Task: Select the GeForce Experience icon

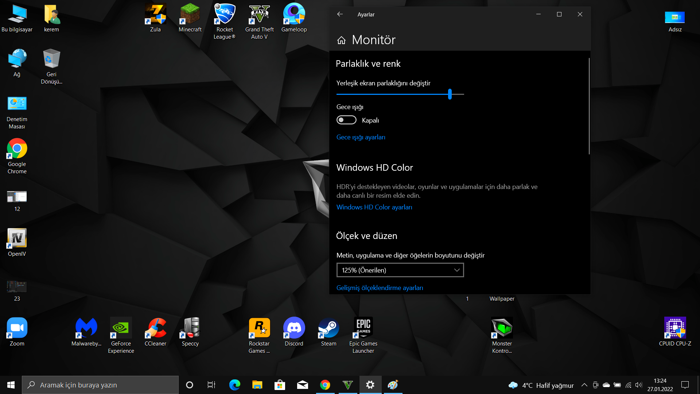Action: pyautogui.click(x=121, y=328)
